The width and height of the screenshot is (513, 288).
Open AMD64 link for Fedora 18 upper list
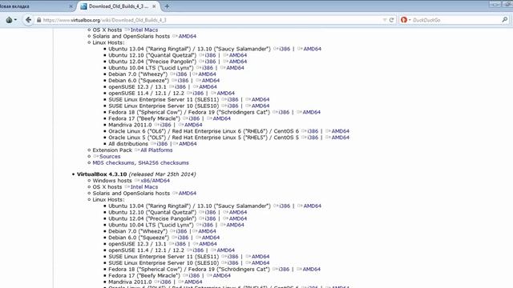312,112
